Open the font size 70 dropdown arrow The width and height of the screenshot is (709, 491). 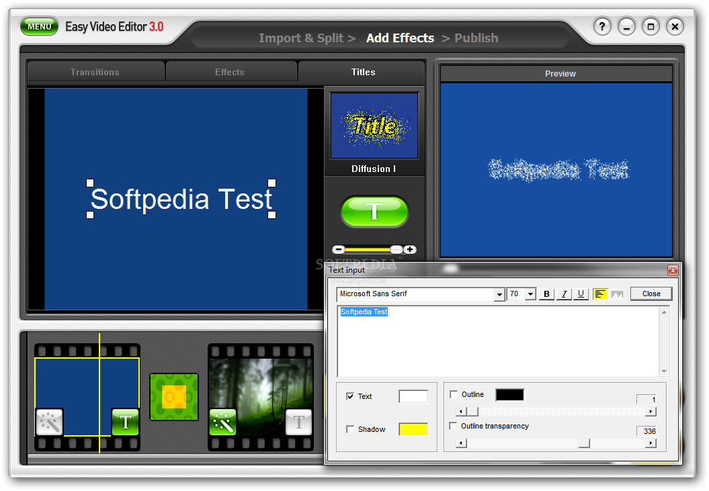click(x=530, y=294)
